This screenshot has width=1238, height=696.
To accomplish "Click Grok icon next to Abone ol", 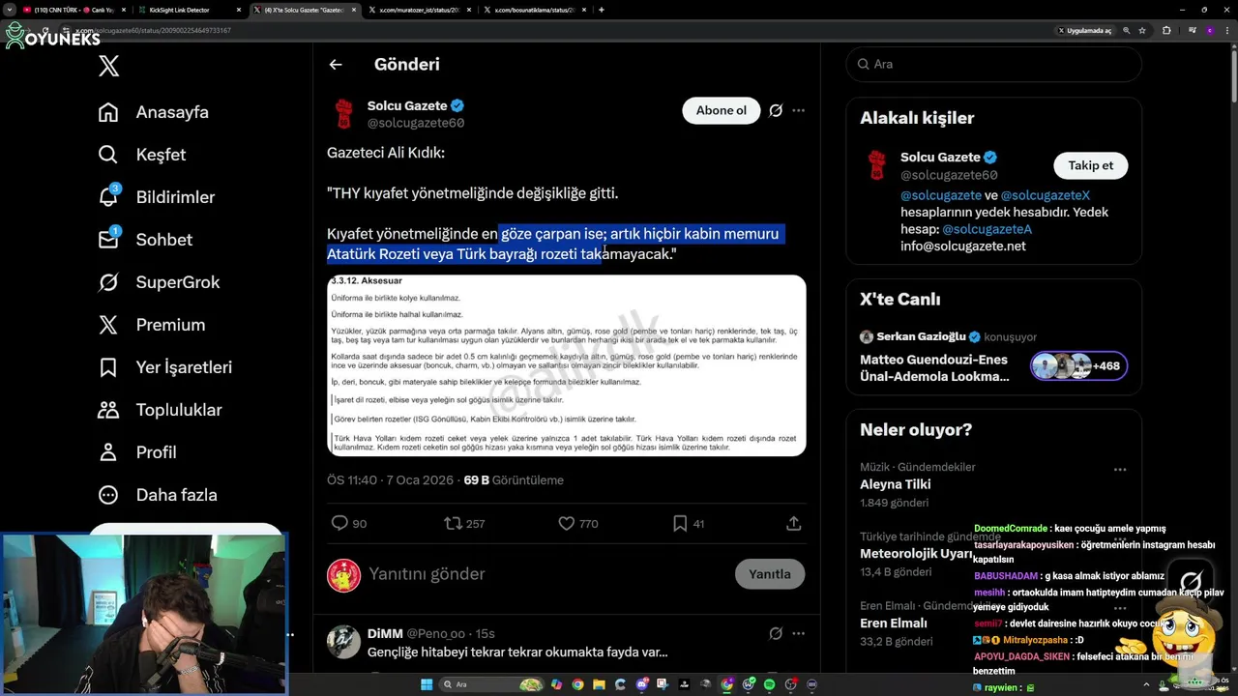I will point(776,110).
